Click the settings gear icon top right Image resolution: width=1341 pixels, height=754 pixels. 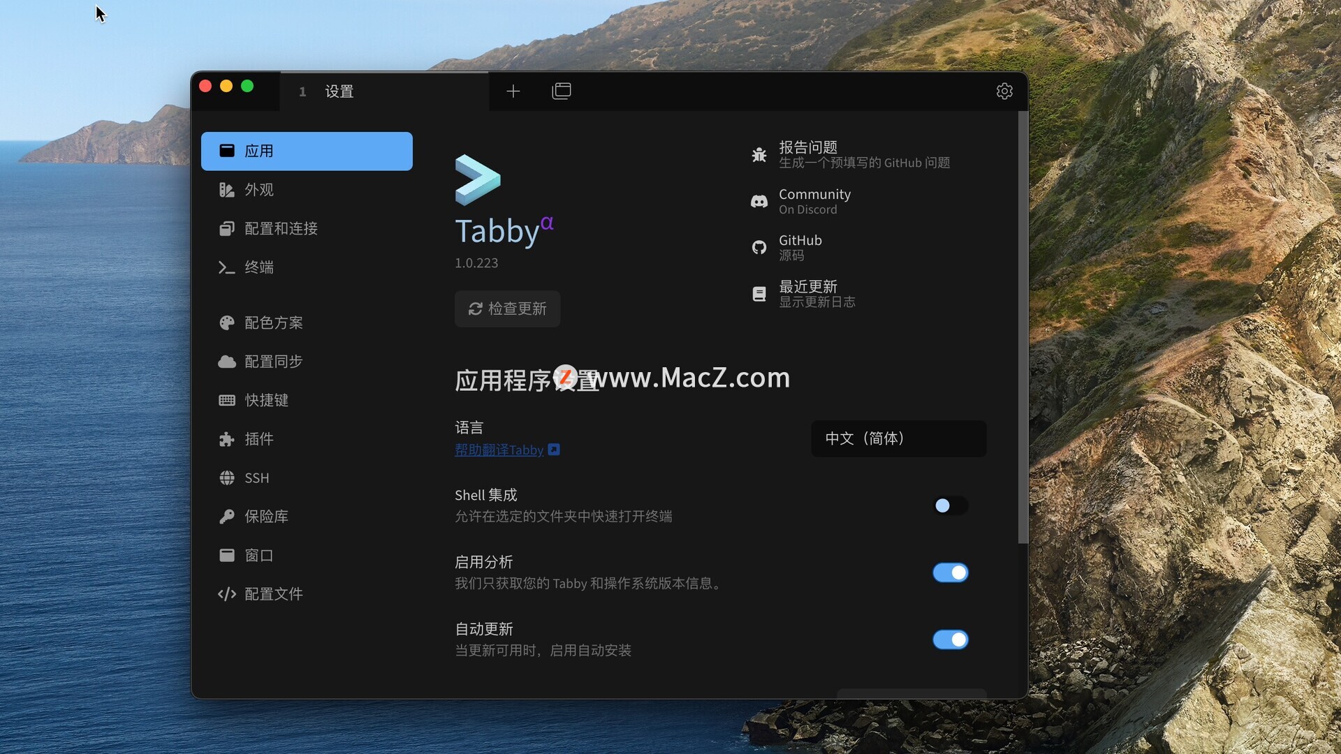point(1004,91)
